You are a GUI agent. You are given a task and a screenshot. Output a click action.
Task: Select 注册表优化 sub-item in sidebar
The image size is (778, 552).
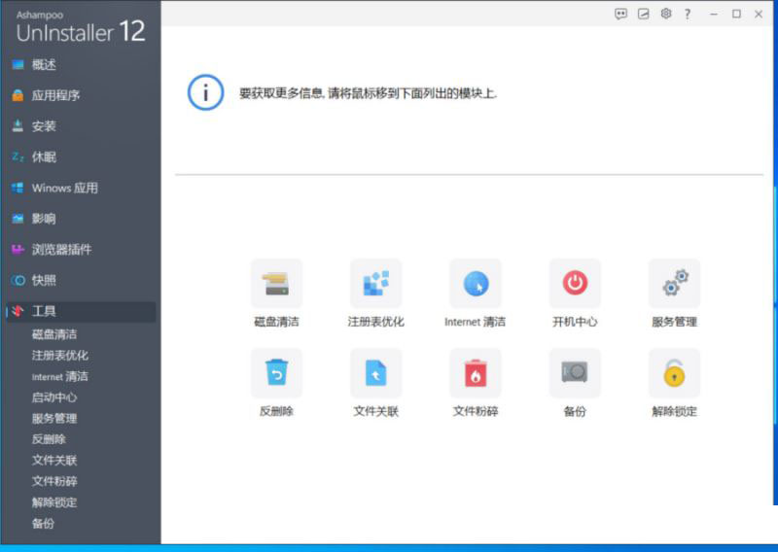click(x=60, y=355)
